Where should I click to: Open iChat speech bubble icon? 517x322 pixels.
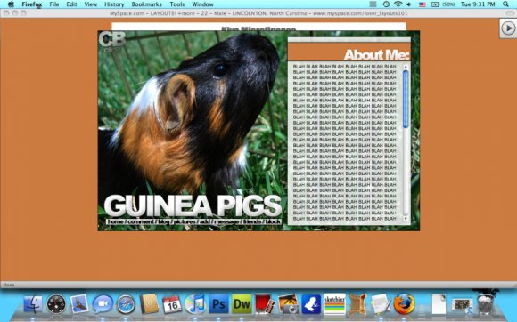tap(103, 304)
